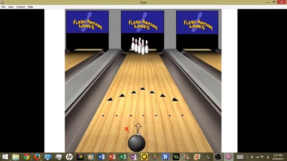Screen dimensions: 287x161
Task: Click the bowling pins on the center lane
Action: point(139,46)
